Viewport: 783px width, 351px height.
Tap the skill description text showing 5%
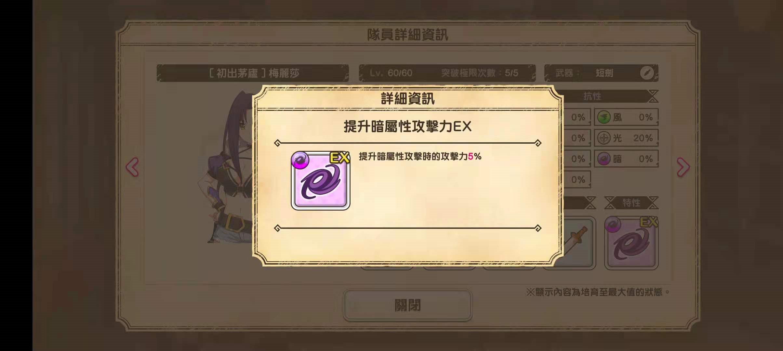pyautogui.click(x=420, y=156)
